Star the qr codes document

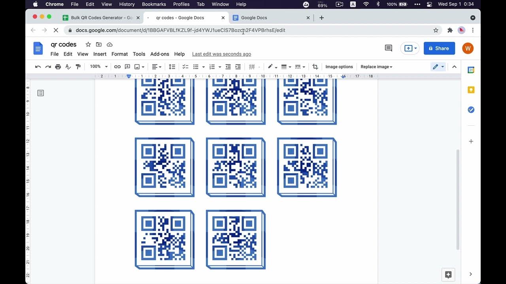click(x=88, y=45)
